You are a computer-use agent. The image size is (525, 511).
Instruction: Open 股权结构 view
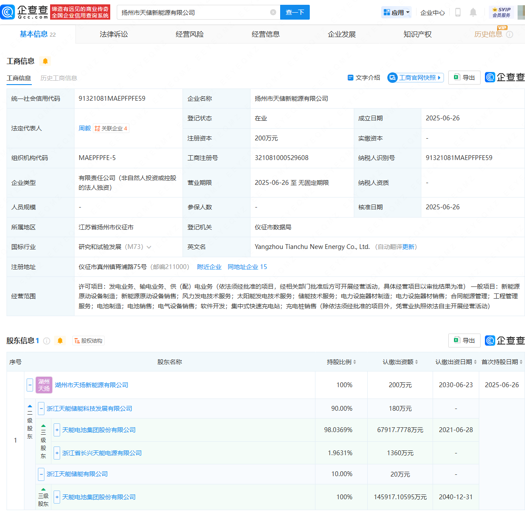click(x=88, y=341)
